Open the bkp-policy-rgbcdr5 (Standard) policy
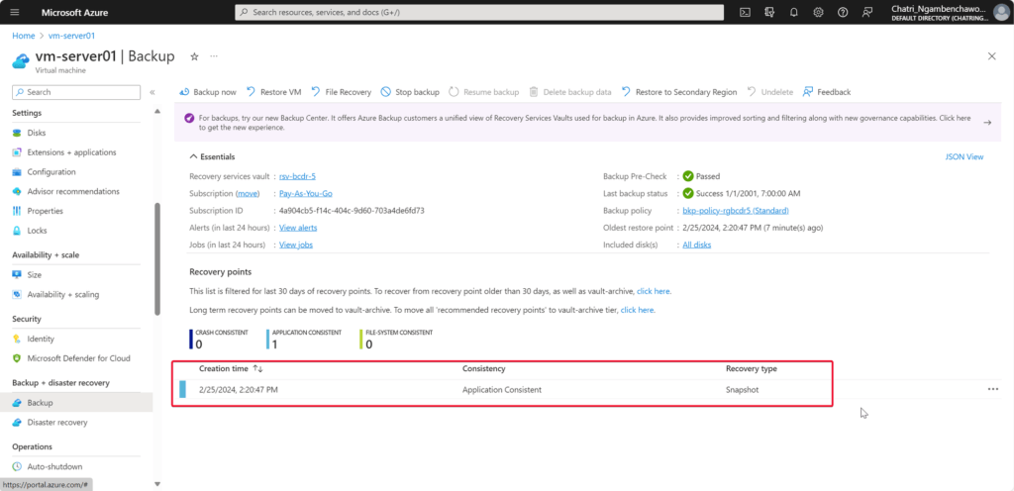 coord(736,211)
